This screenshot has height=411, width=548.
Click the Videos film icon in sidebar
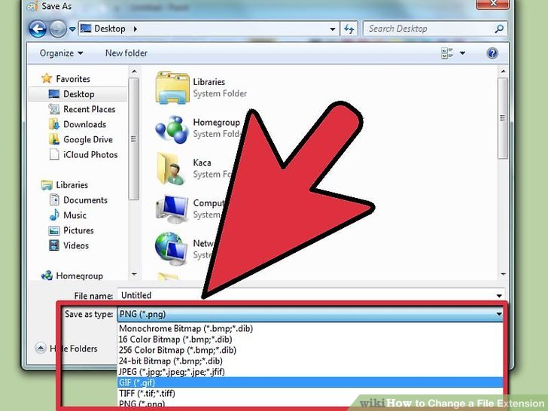54,245
